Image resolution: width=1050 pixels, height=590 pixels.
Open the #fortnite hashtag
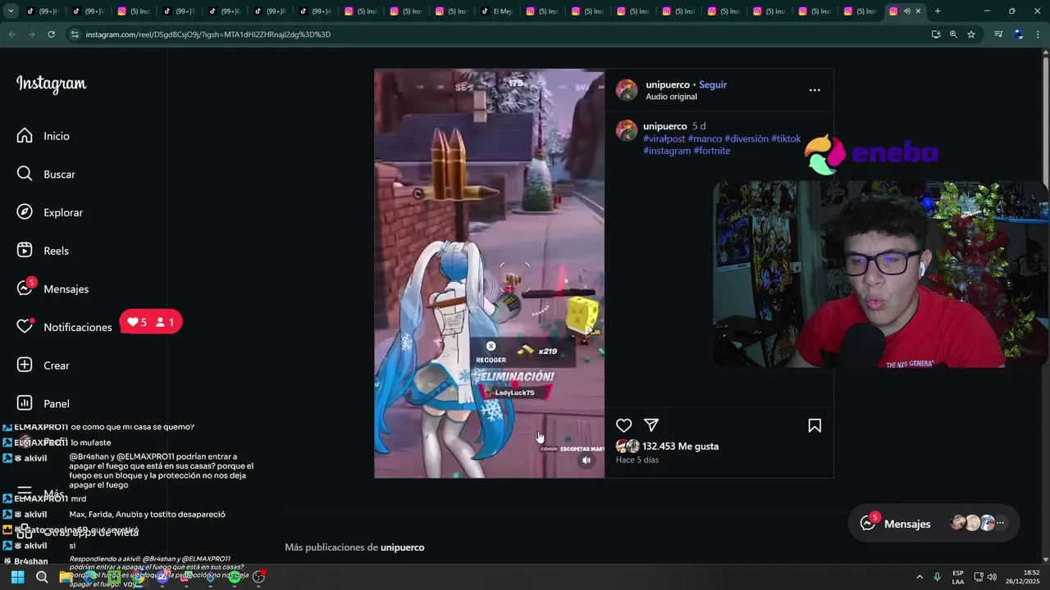712,151
